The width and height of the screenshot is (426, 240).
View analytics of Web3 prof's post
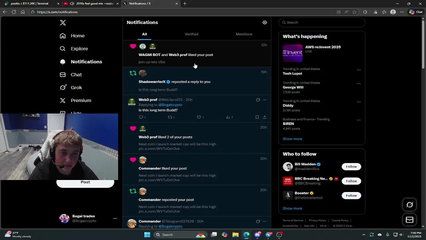click(228, 117)
